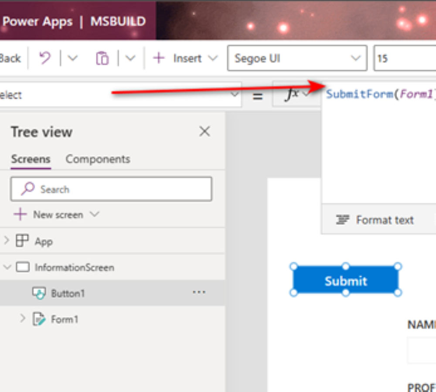Viewport: 436px width, 392px height.
Task: Switch to the Components tab
Action: [x=98, y=159]
